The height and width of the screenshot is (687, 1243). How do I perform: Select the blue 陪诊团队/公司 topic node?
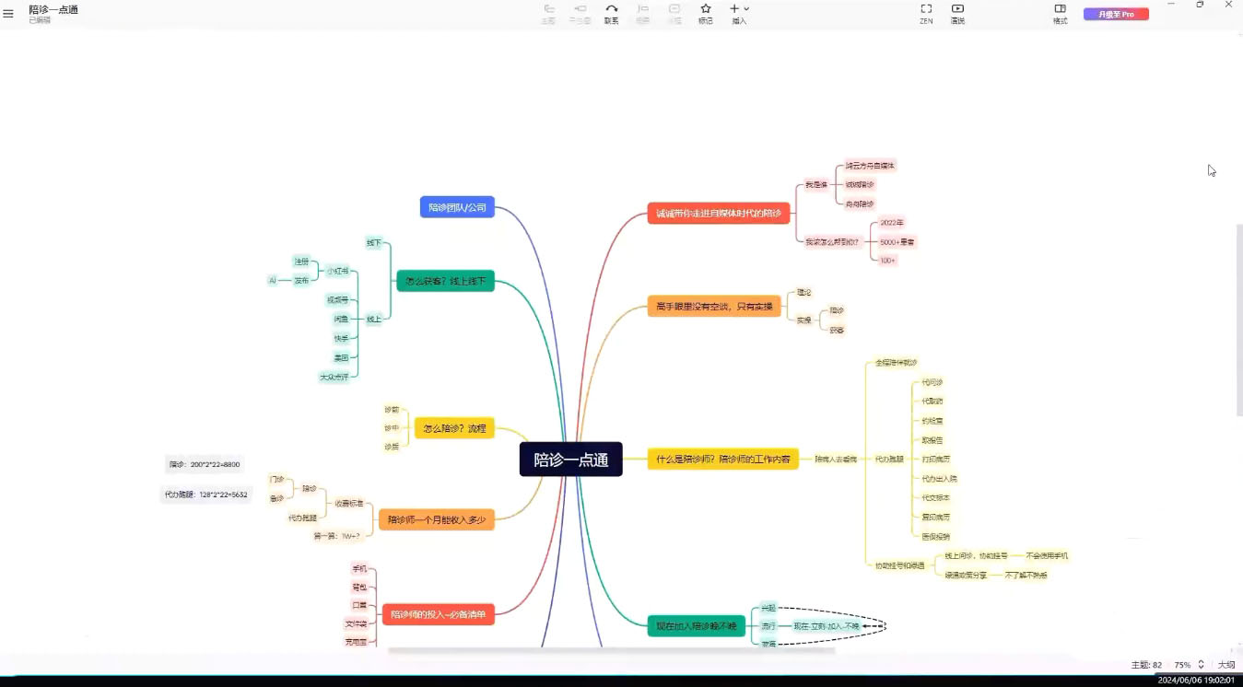(x=457, y=207)
